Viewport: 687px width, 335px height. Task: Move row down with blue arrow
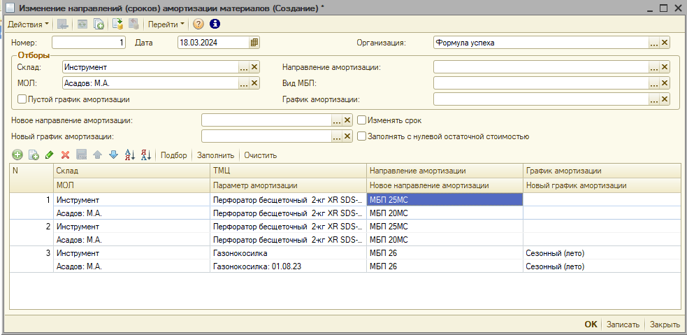click(x=113, y=155)
